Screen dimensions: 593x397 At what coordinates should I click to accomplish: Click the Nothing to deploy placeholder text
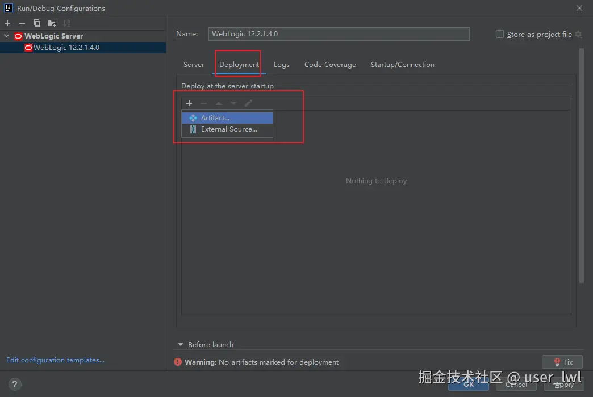[x=376, y=181]
